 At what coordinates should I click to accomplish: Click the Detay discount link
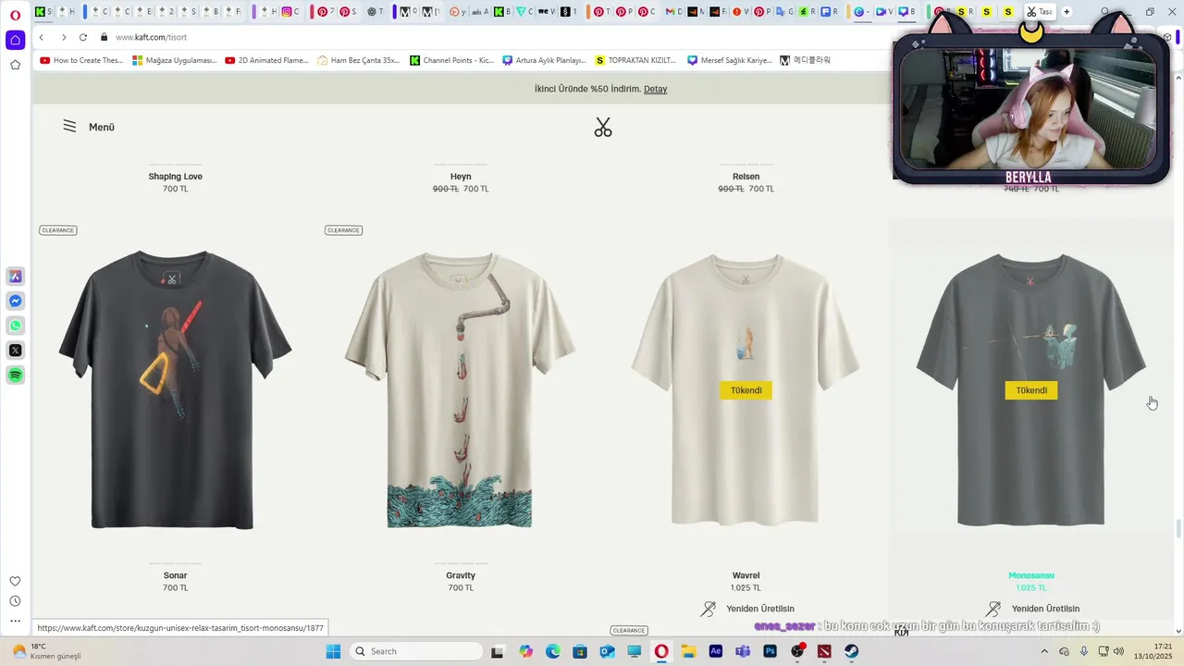point(655,89)
